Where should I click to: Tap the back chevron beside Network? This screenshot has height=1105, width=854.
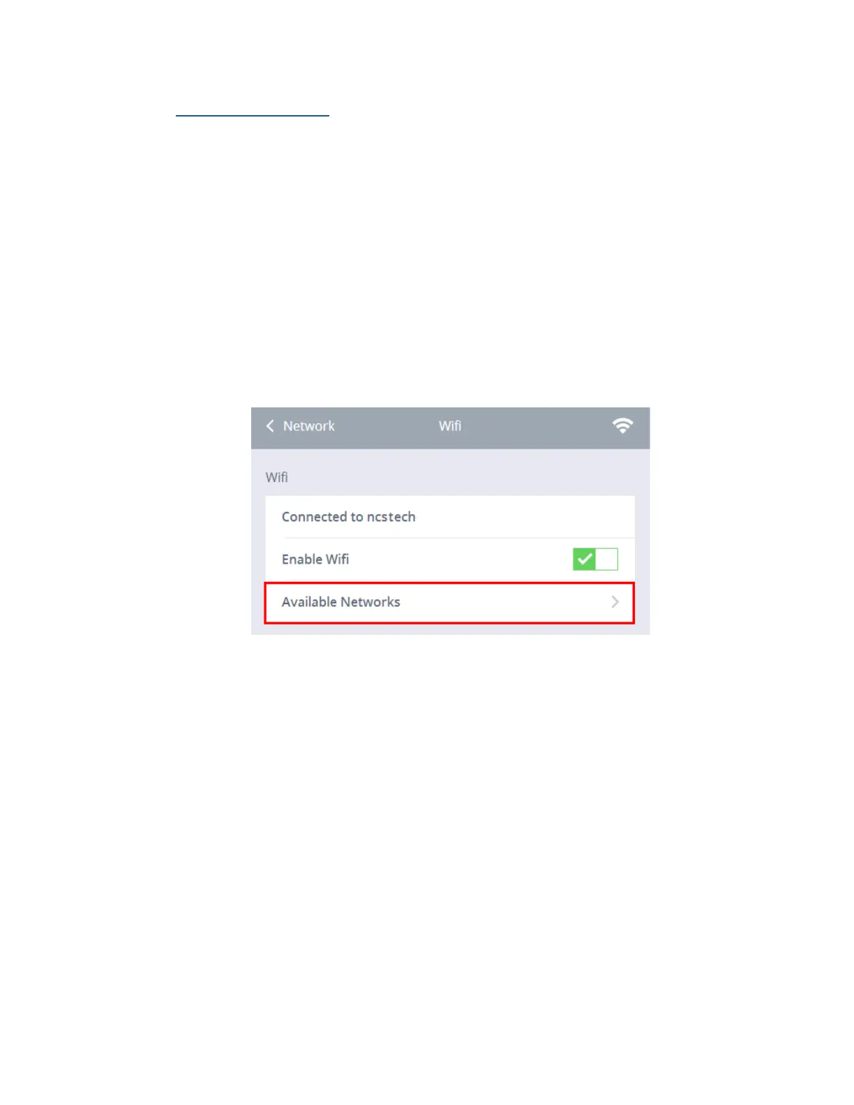(270, 426)
